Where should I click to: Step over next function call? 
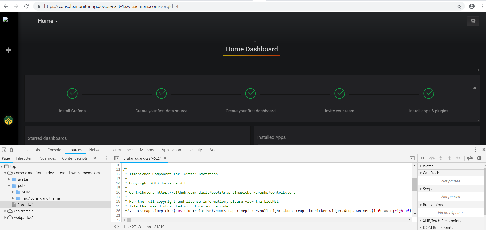pyautogui.click(x=432, y=158)
